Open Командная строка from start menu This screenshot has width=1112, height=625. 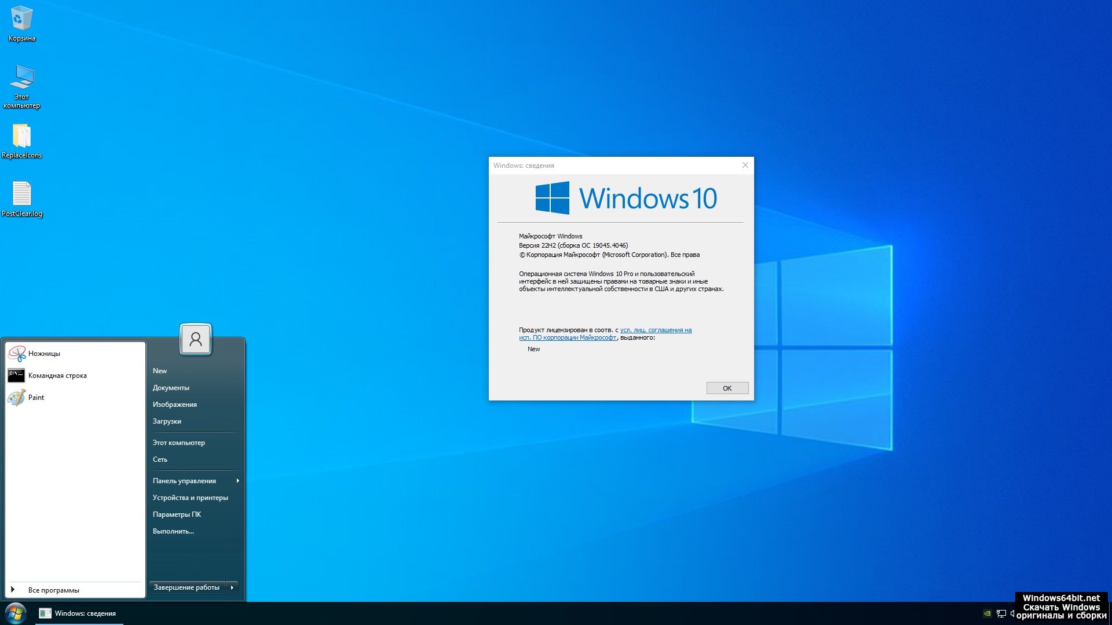(57, 376)
